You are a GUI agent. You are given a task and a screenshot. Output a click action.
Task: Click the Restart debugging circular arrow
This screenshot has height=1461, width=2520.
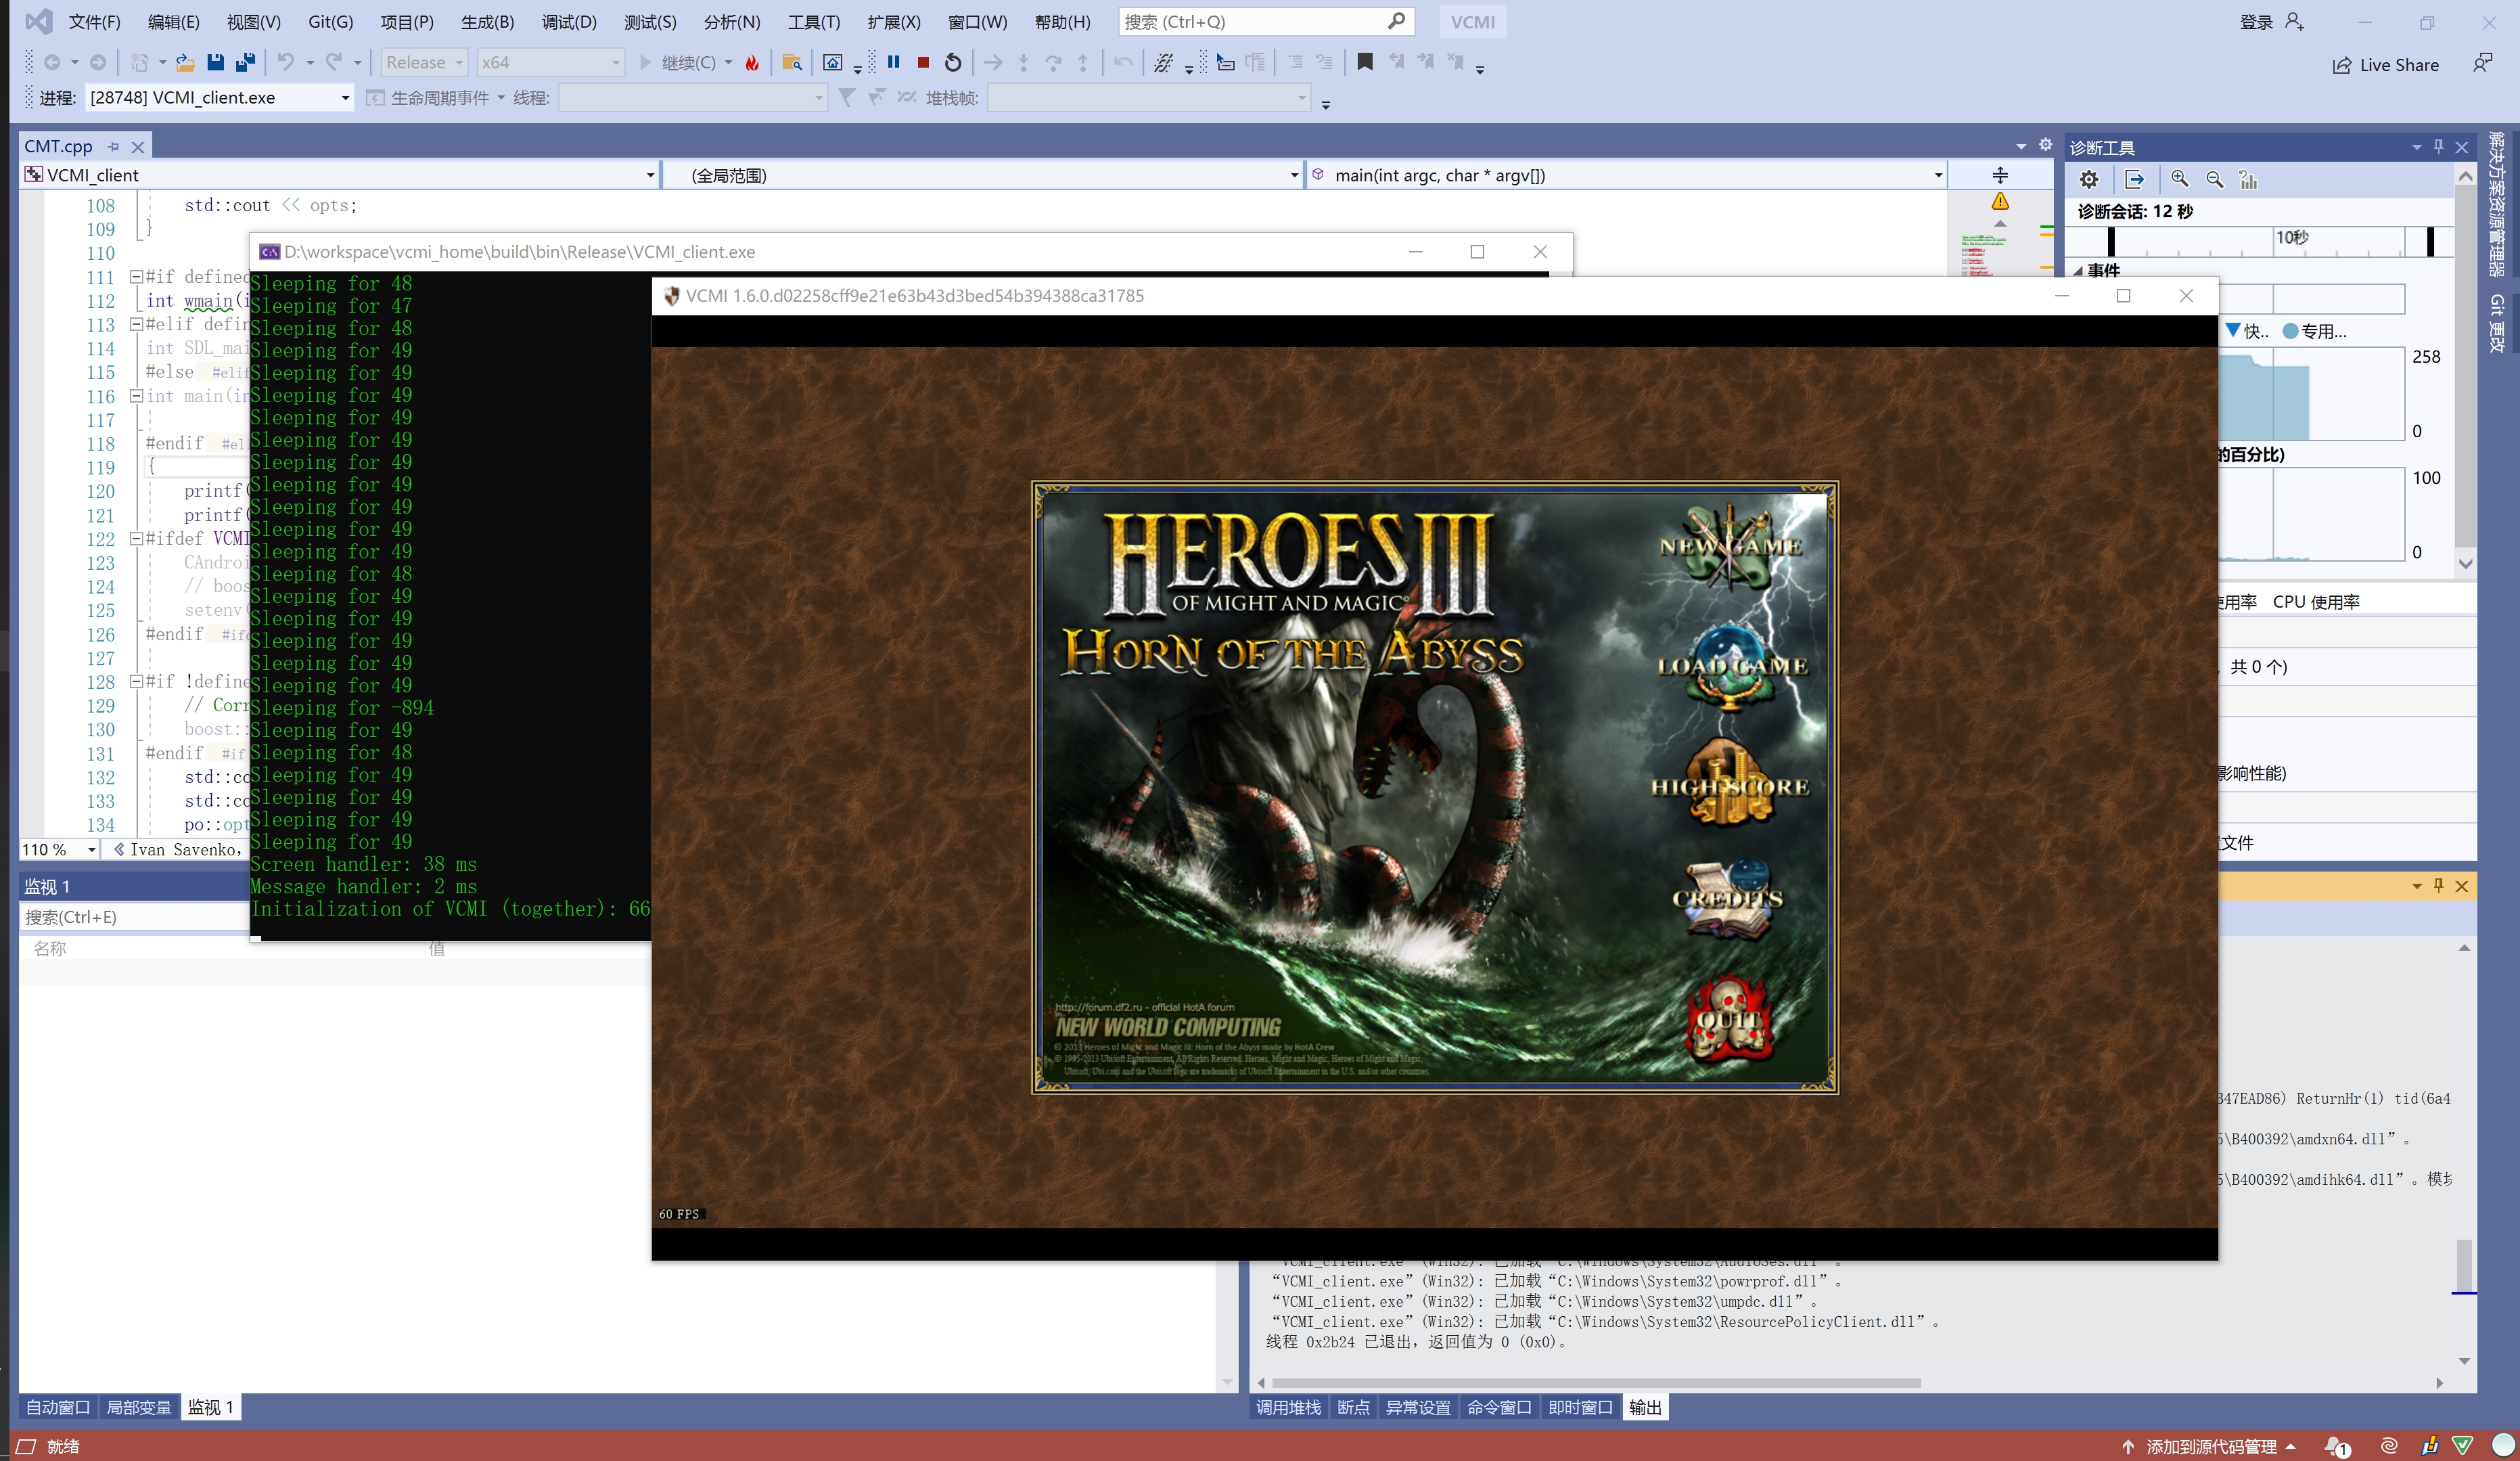tap(953, 62)
